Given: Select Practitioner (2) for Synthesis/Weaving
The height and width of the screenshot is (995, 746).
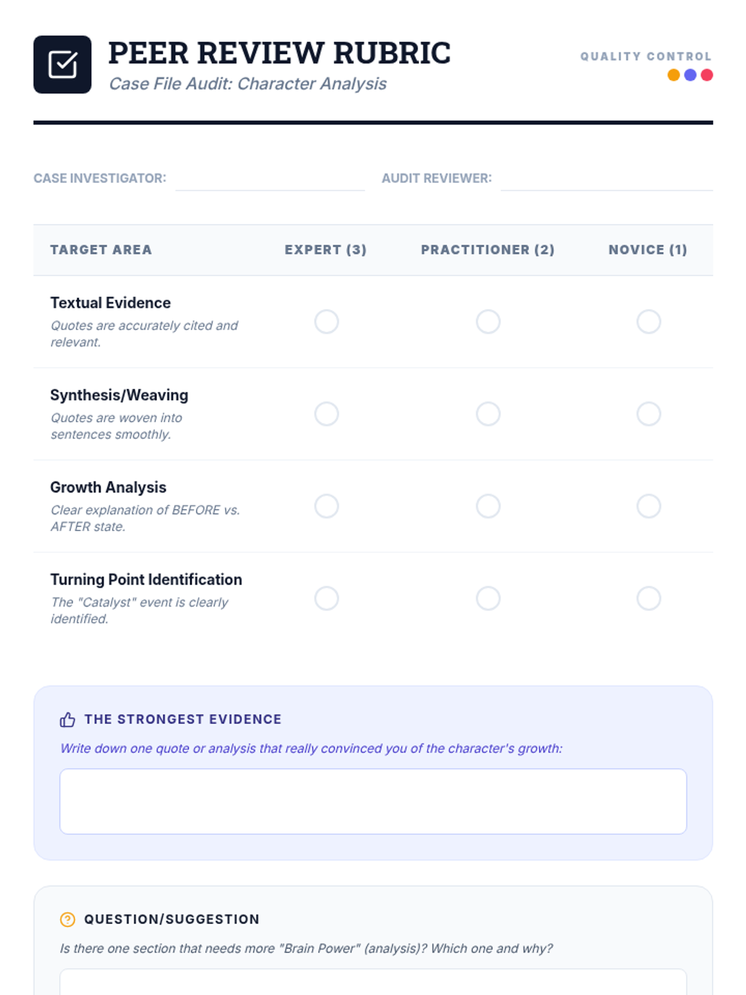Looking at the screenshot, I should pyautogui.click(x=488, y=414).
